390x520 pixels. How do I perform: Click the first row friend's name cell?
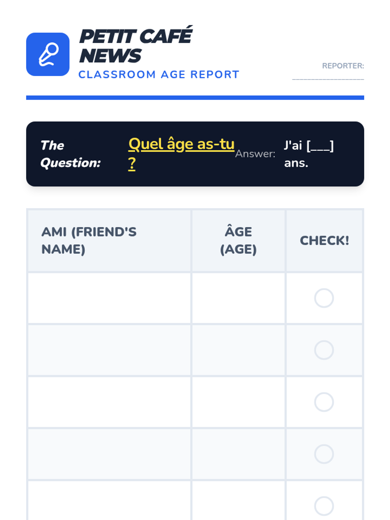(x=109, y=298)
